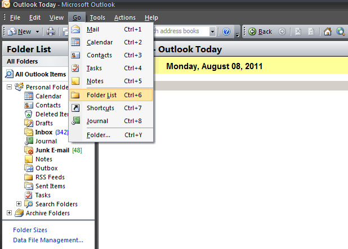Click the Journal icon in Go menu
Image resolution: width=348 pixels, height=249 pixels.
[x=75, y=121]
